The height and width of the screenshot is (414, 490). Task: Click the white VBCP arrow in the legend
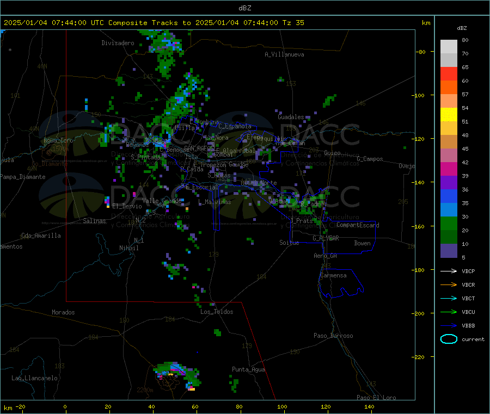pyautogui.click(x=449, y=271)
